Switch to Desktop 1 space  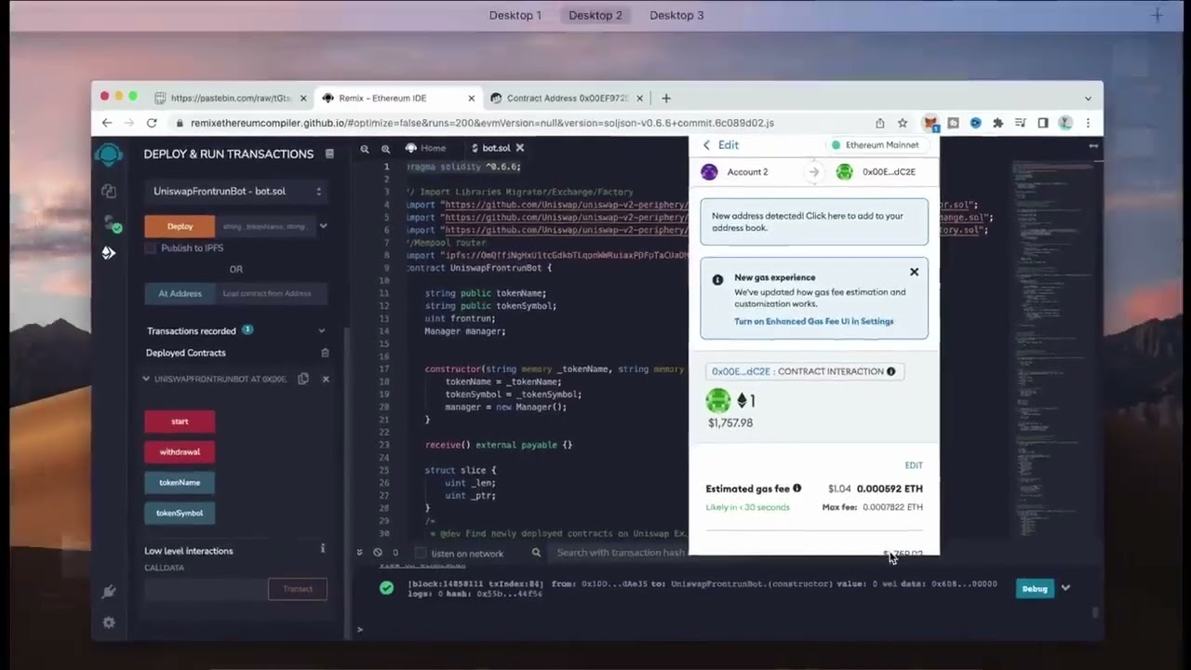point(515,15)
